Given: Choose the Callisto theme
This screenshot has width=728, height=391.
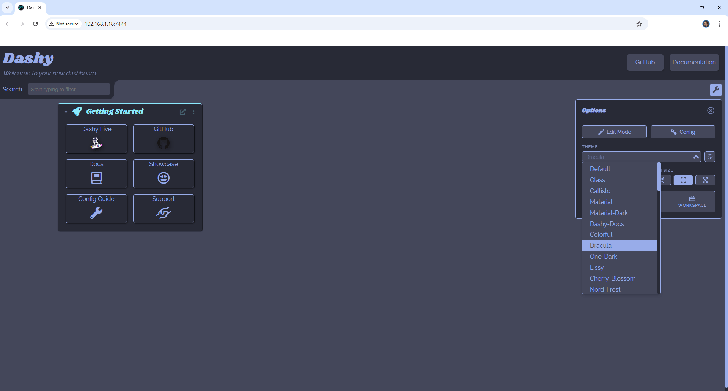Looking at the screenshot, I should (x=620, y=191).
